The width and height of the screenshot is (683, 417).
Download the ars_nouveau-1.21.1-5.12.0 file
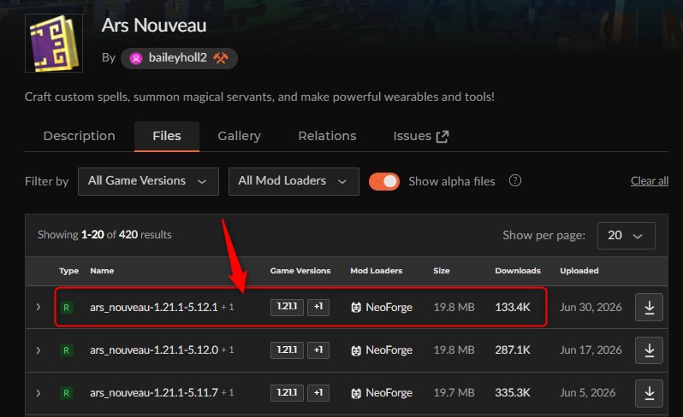649,350
